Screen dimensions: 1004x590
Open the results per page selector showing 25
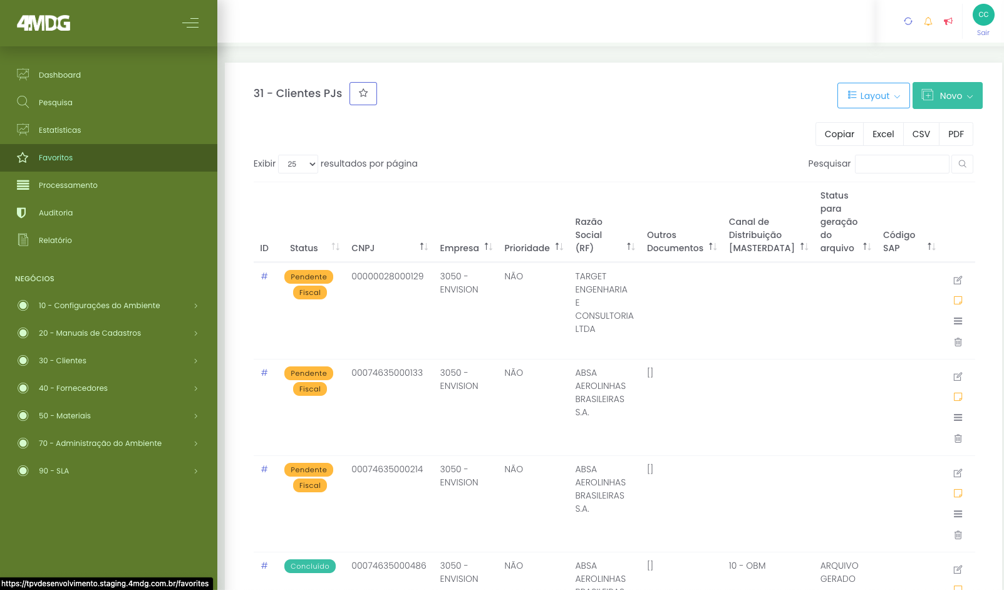pos(298,163)
